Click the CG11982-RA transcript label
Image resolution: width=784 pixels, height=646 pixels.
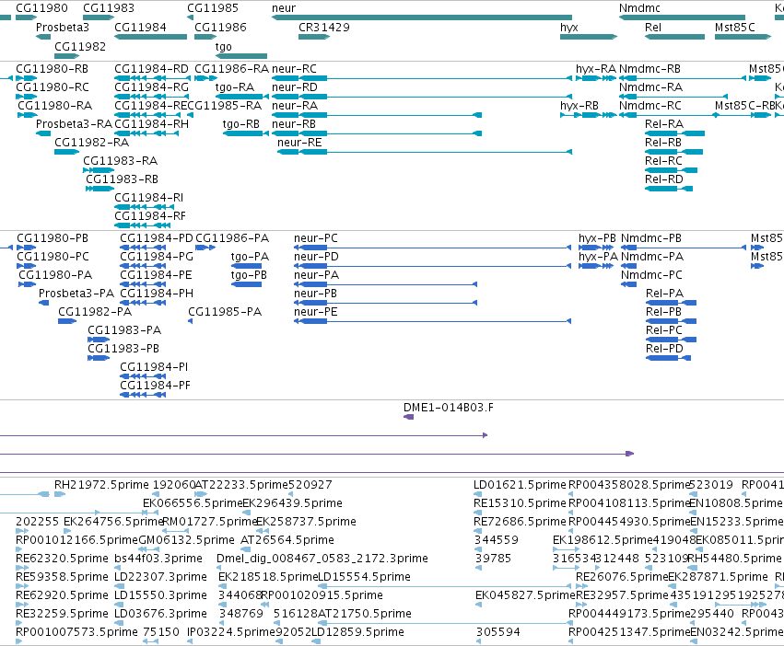(x=91, y=143)
